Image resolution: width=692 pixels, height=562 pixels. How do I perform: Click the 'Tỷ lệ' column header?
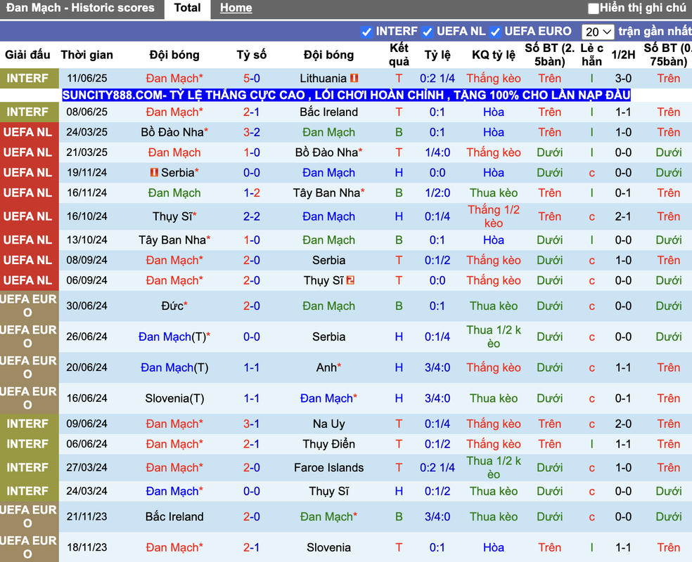437,55
